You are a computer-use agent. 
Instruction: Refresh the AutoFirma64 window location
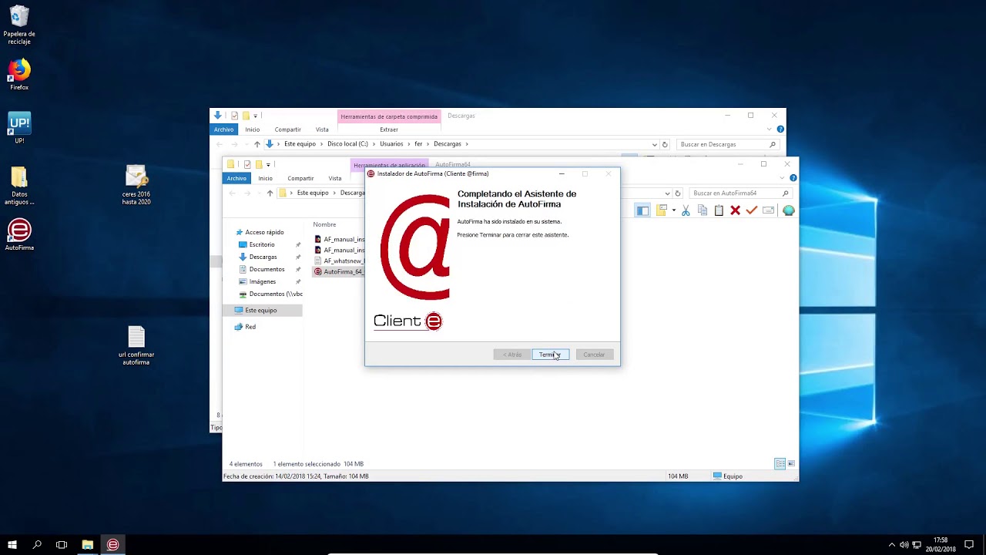[x=678, y=193]
